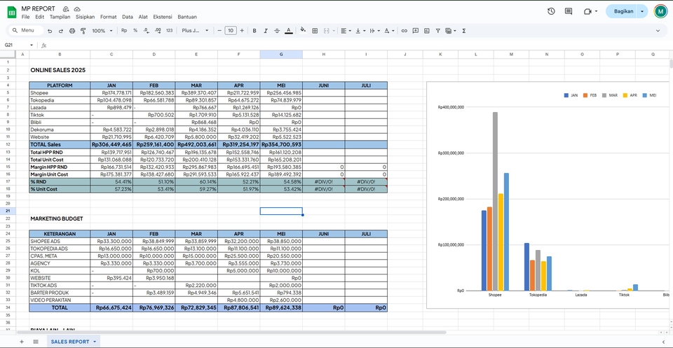The image size is (673, 348).
Task: Open the borders tool
Action: (x=315, y=31)
